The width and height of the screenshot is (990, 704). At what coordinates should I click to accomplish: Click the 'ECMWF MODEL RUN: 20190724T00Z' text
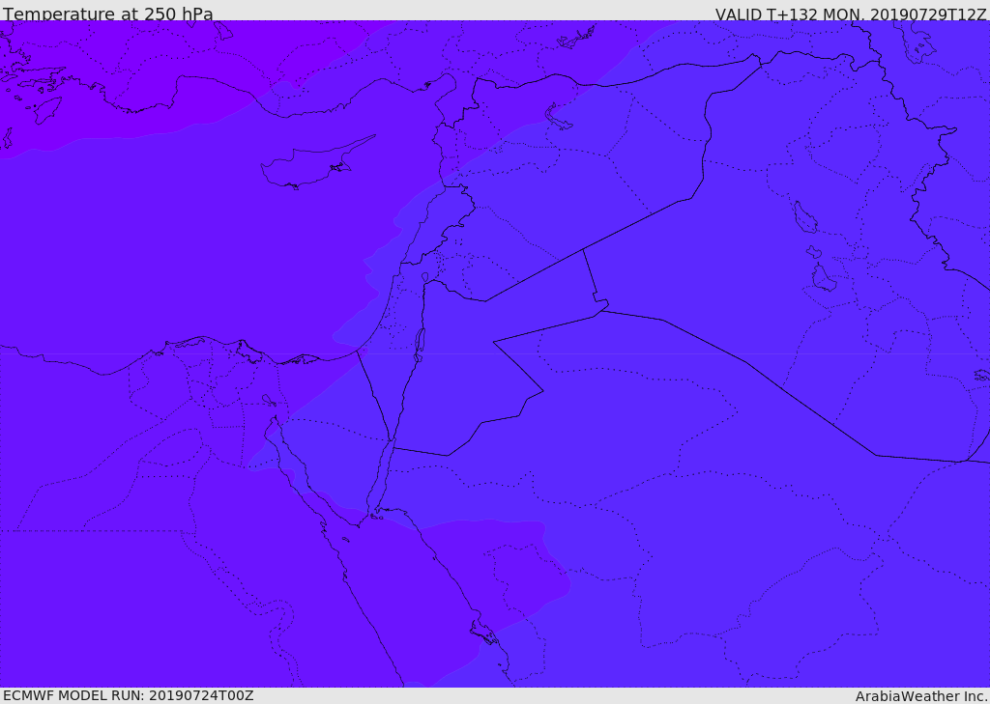click(129, 695)
